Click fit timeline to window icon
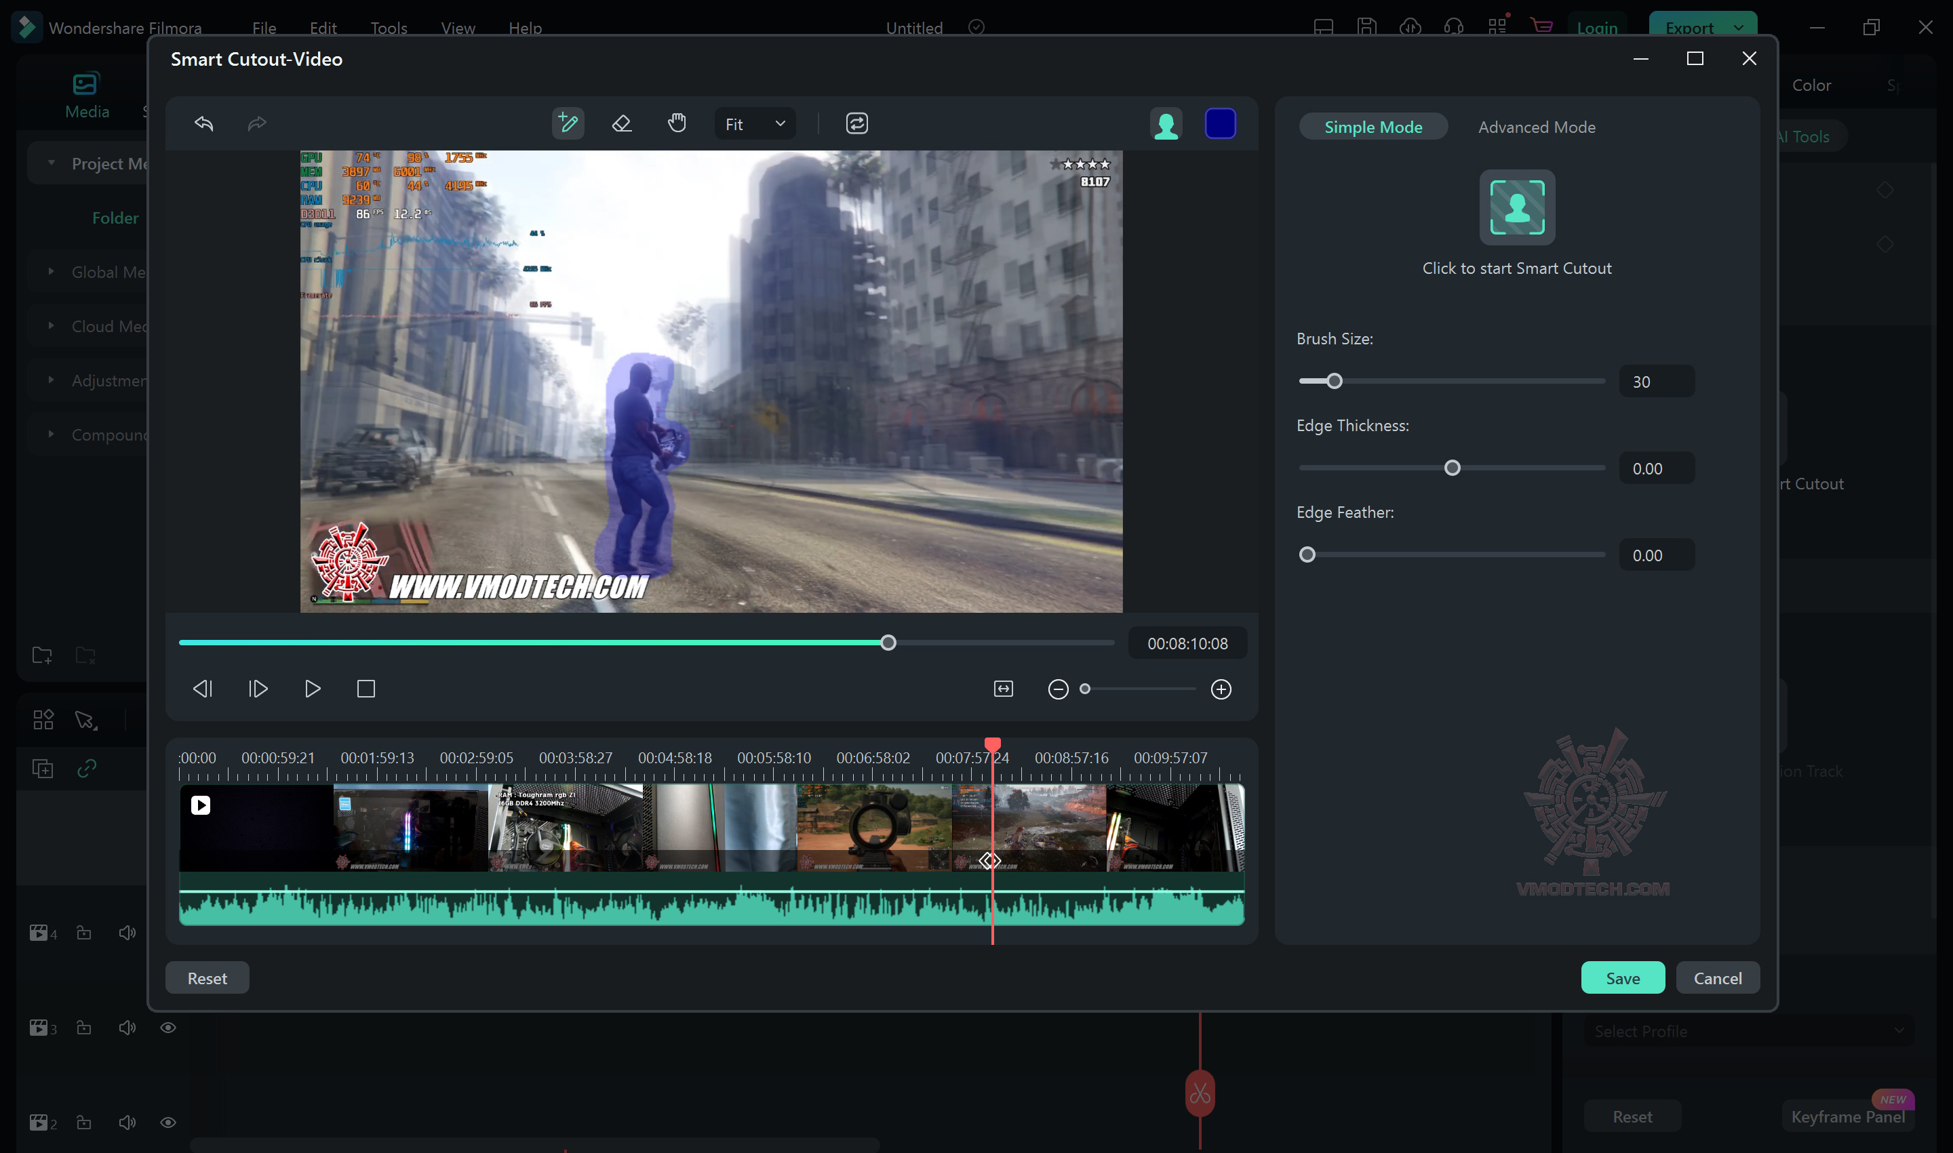This screenshot has width=1953, height=1153. (1004, 689)
